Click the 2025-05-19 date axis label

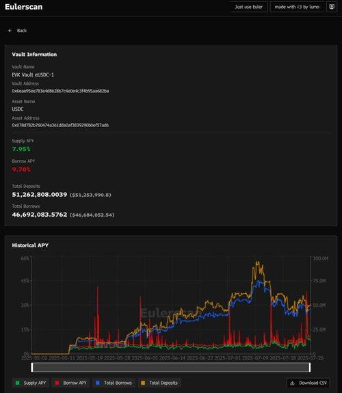(90, 358)
